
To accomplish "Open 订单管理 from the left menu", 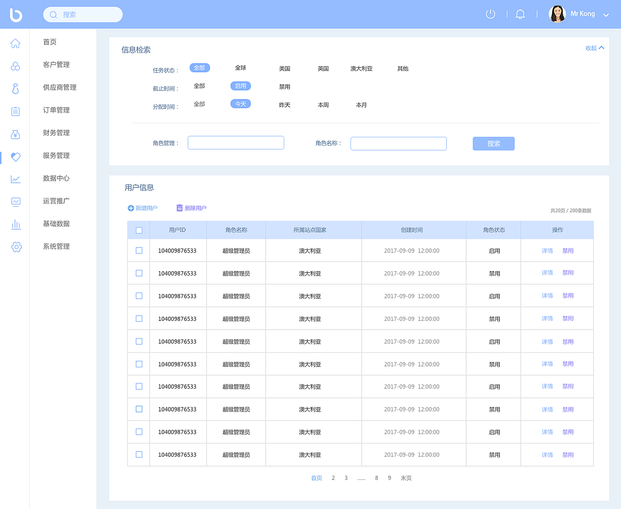I will [x=56, y=110].
